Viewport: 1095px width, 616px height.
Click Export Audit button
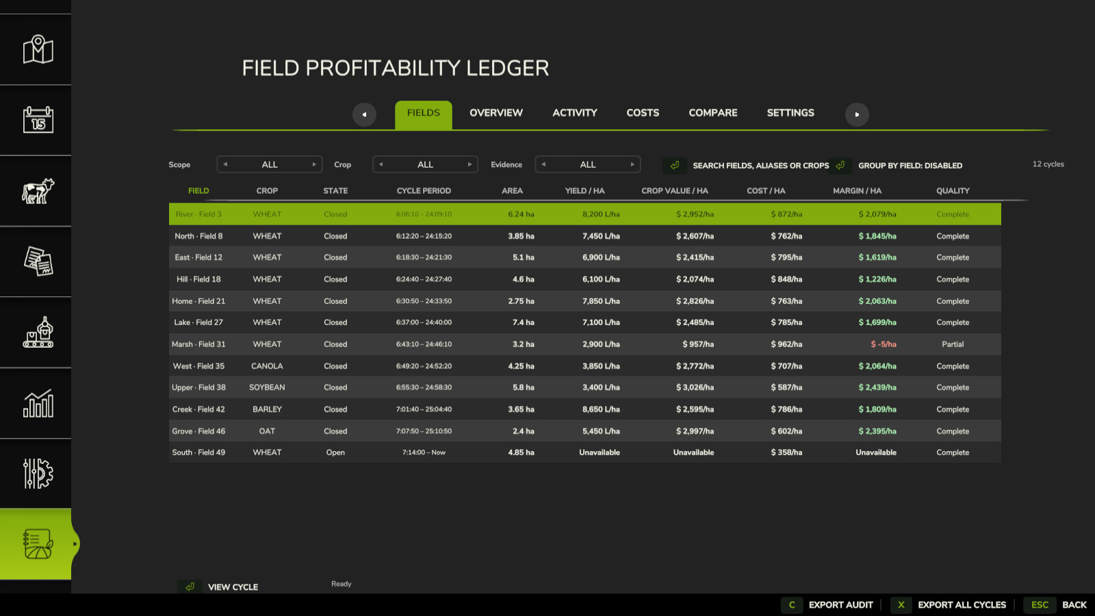point(841,605)
